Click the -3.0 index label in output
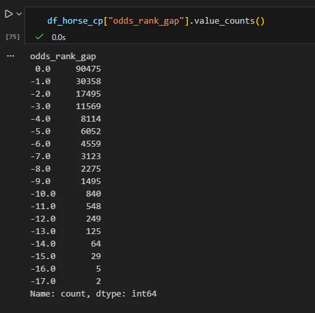 point(41,107)
